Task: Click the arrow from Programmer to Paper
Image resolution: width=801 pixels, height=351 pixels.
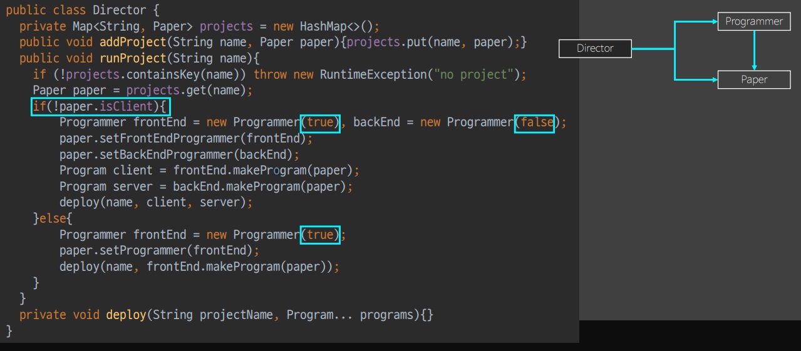Action: [754, 51]
